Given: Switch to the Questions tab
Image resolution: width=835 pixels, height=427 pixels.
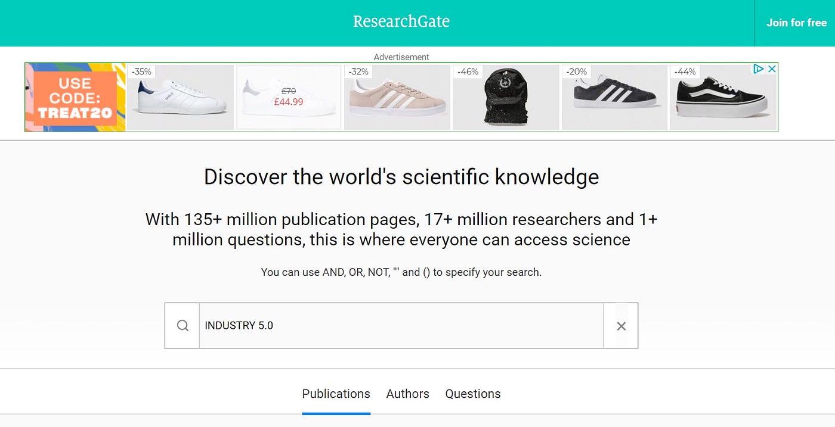Looking at the screenshot, I should (473, 394).
